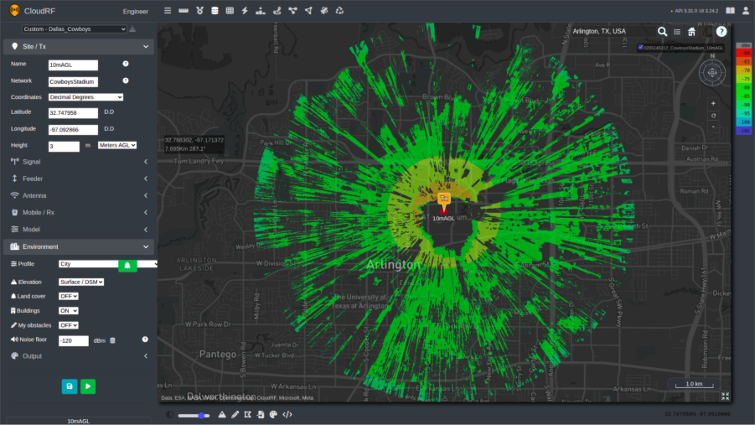Click the embed code icon below map
This screenshot has width=755, height=425.
click(x=287, y=414)
